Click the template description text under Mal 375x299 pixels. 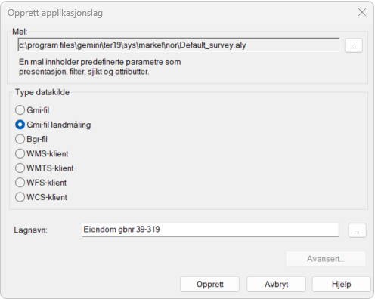100,67
